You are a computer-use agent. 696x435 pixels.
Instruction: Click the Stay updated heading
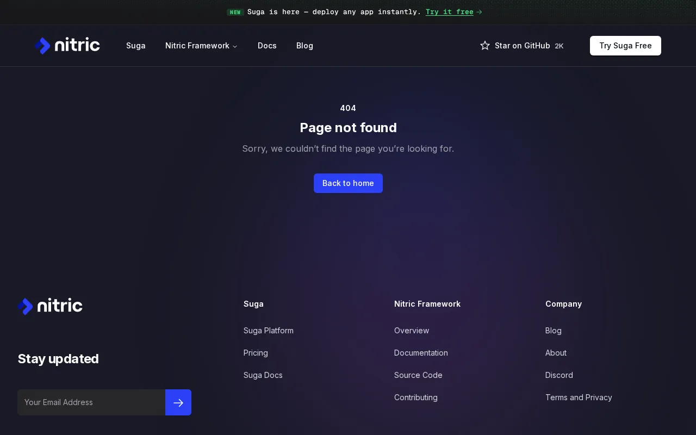click(58, 359)
